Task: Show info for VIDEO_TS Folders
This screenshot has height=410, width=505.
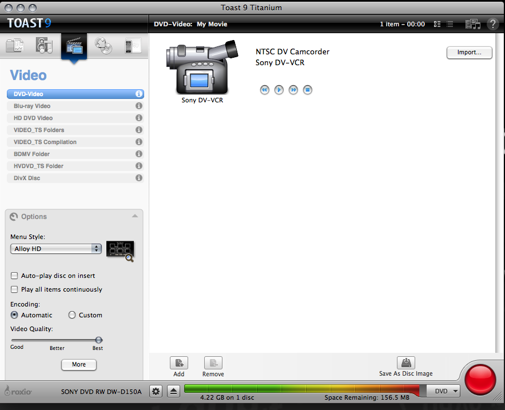Action: (x=139, y=130)
